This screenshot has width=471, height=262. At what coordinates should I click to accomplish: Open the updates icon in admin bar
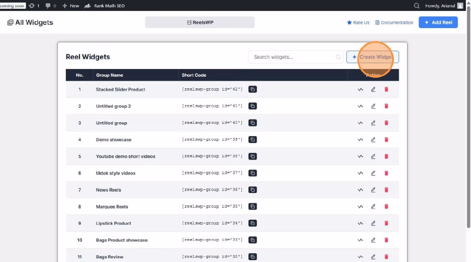34,6
